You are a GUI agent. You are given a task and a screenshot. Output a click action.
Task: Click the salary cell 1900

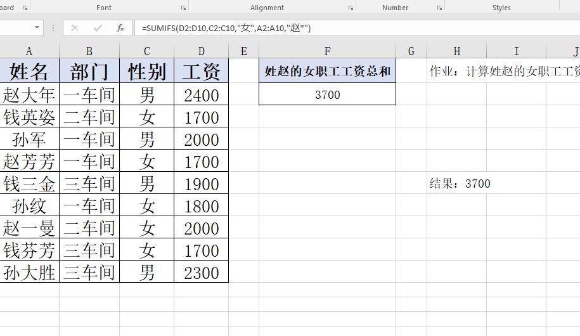click(201, 183)
